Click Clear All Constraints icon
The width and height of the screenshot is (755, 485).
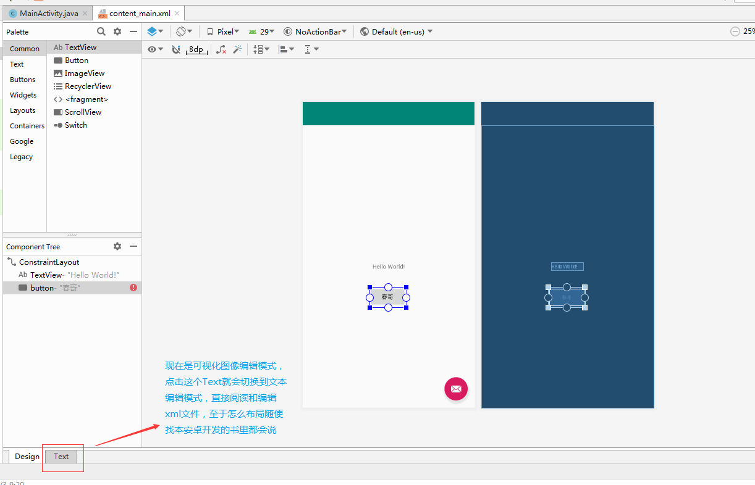point(221,49)
